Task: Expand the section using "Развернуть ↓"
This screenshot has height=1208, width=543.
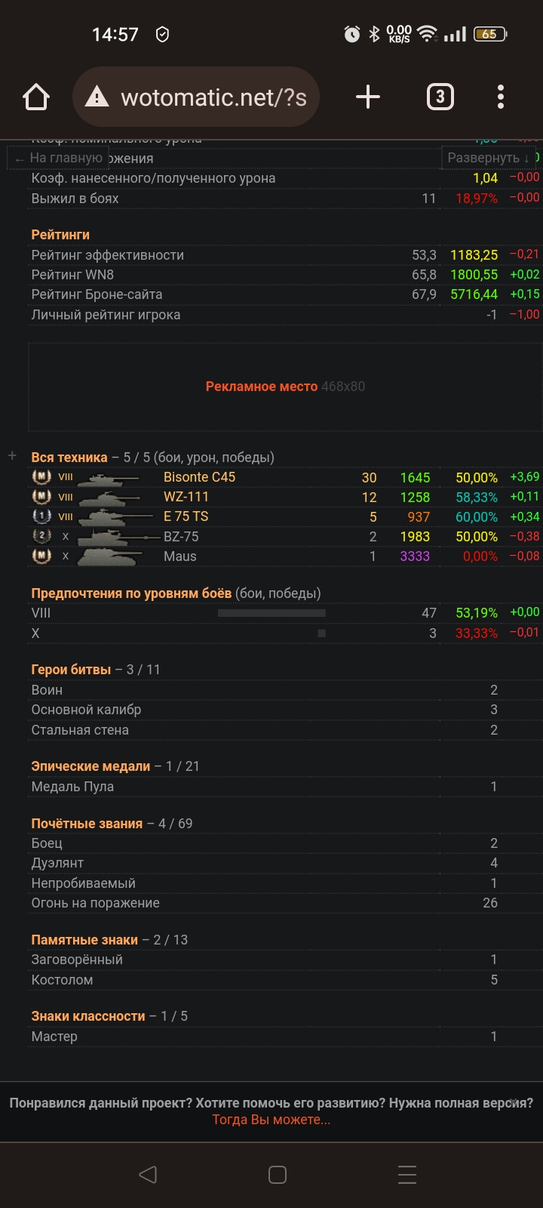Action: (x=488, y=158)
